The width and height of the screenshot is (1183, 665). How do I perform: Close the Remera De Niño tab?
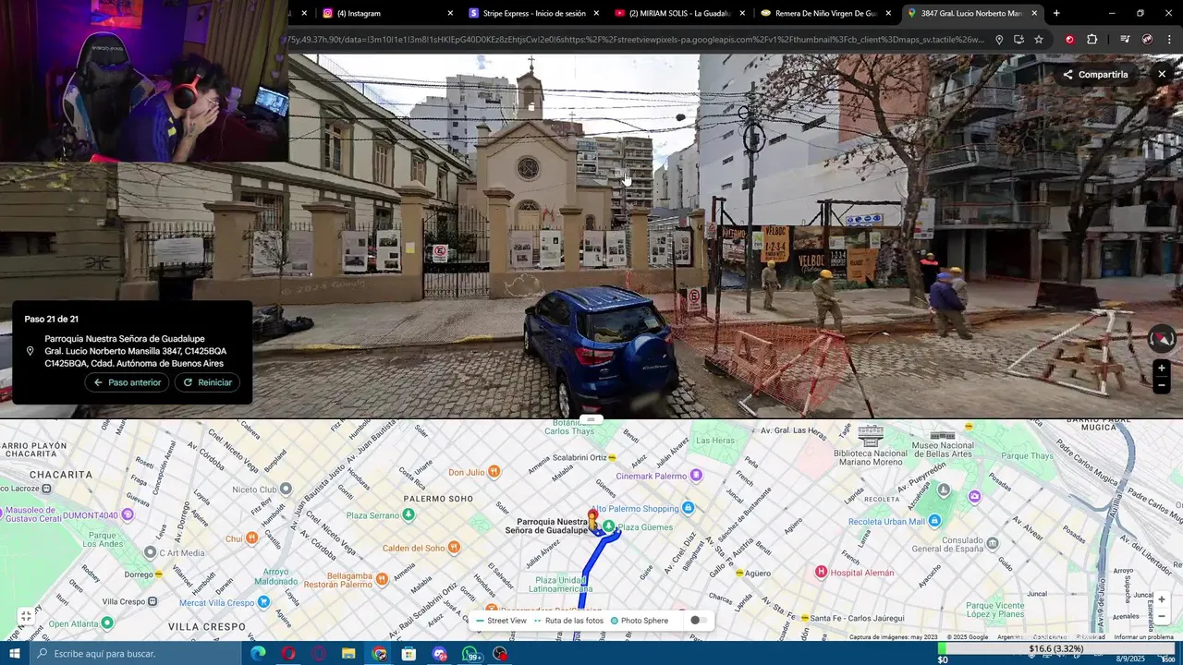coord(888,14)
